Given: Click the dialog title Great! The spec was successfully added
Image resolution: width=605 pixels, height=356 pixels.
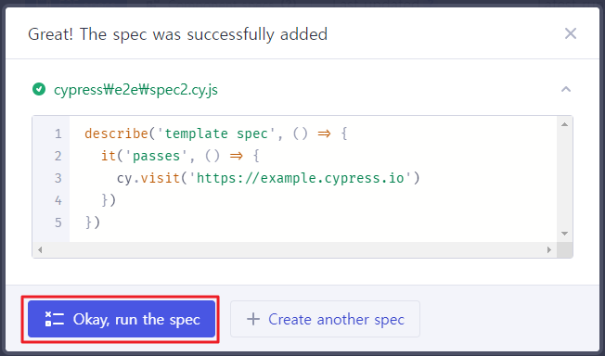Looking at the screenshot, I should click(x=177, y=34).
